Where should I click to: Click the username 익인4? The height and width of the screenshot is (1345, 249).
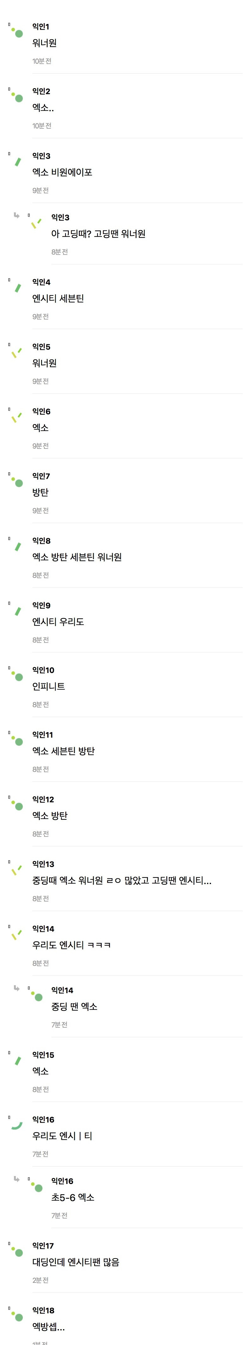(x=41, y=282)
